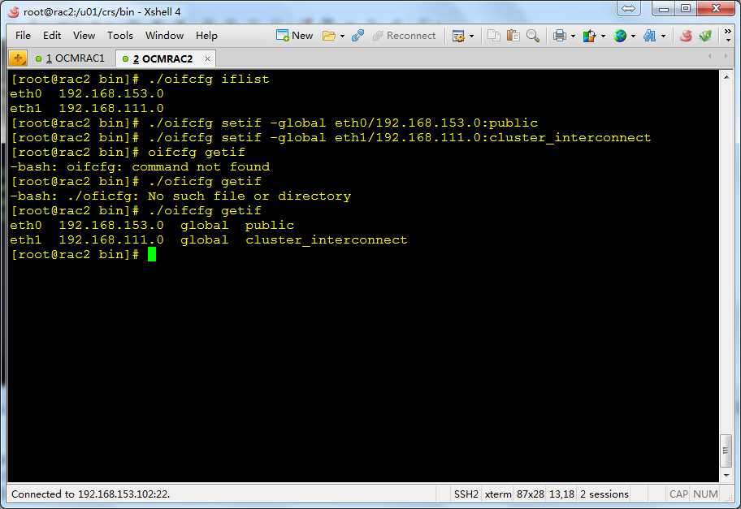Open the Tools menu
This screenshot has width=741, height=509.
point(120,36)
